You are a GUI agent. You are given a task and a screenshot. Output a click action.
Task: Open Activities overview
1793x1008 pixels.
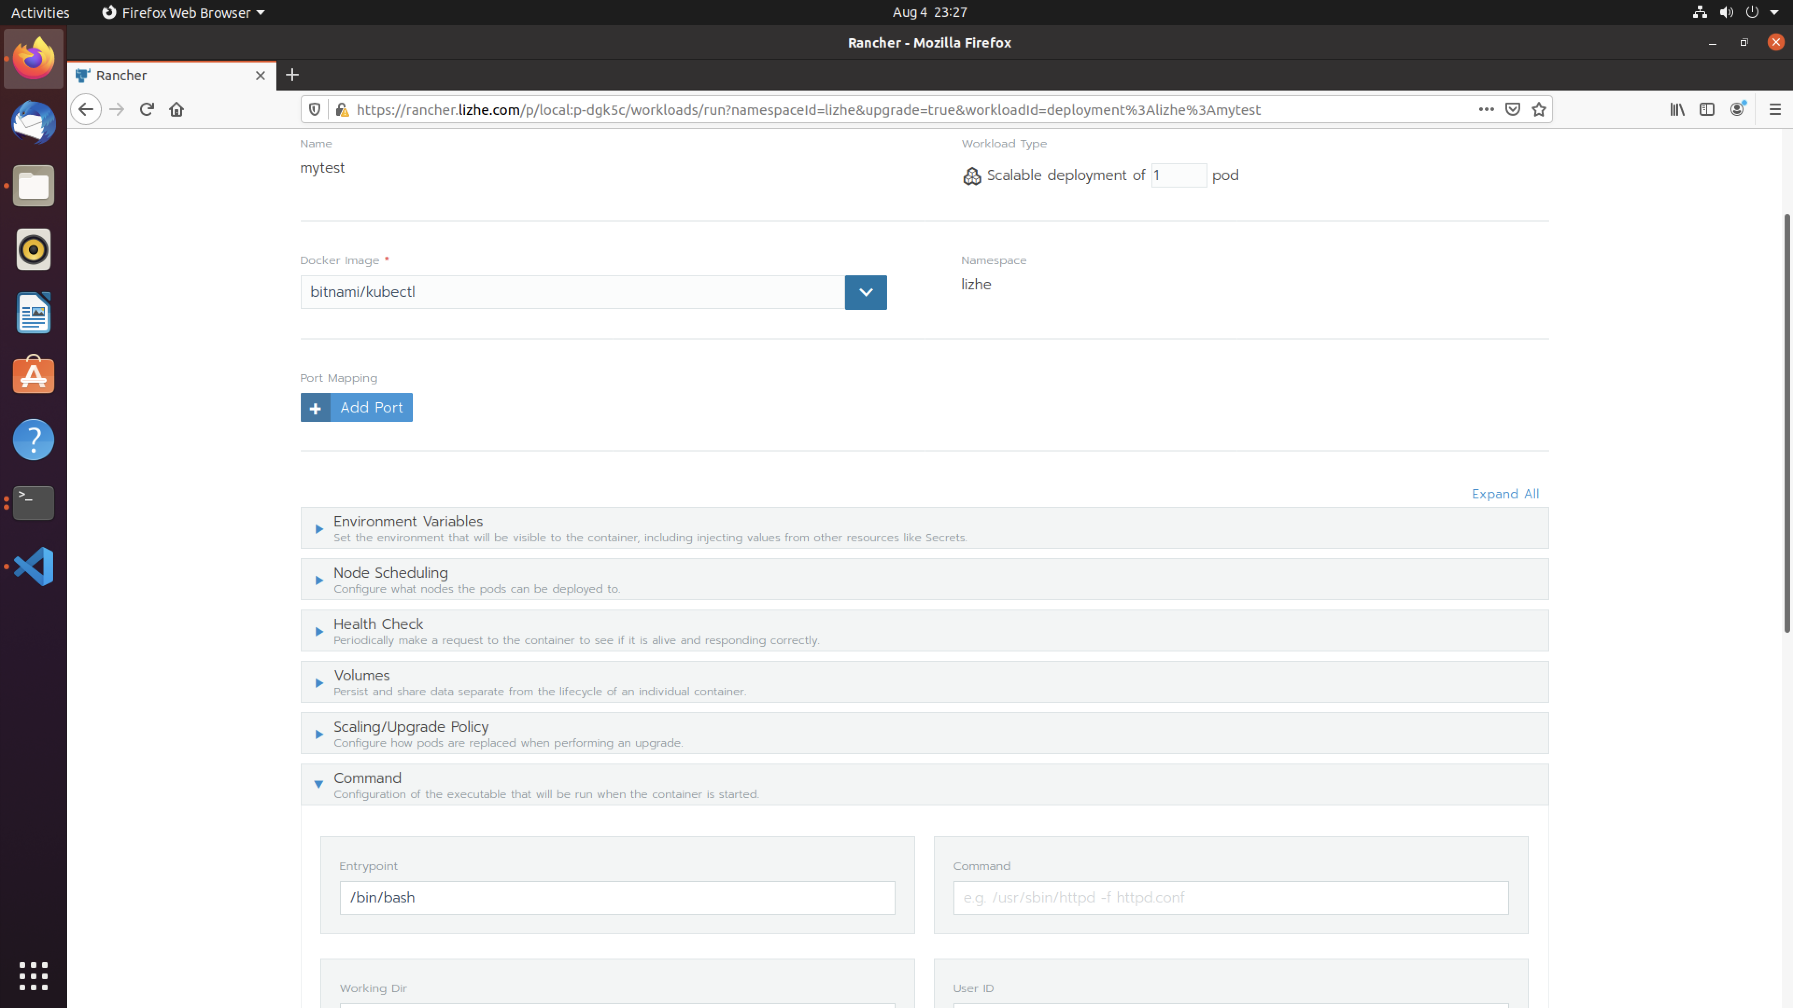pos(40,12)
